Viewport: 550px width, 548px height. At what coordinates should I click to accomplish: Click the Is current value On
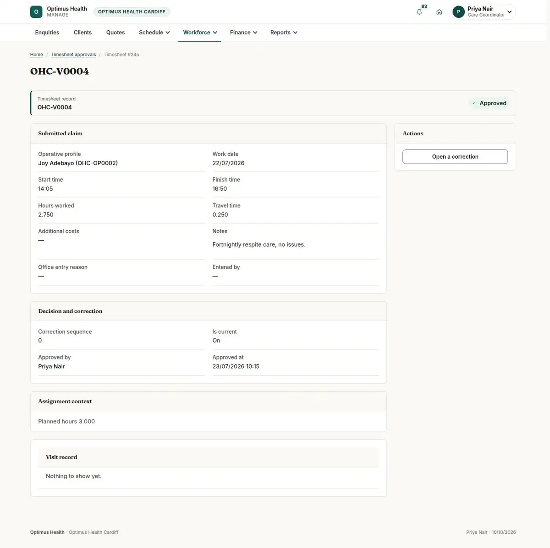(x=216, y=341)
